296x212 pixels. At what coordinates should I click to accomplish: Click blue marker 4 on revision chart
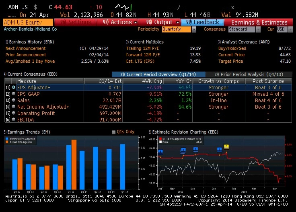point(219,150)
